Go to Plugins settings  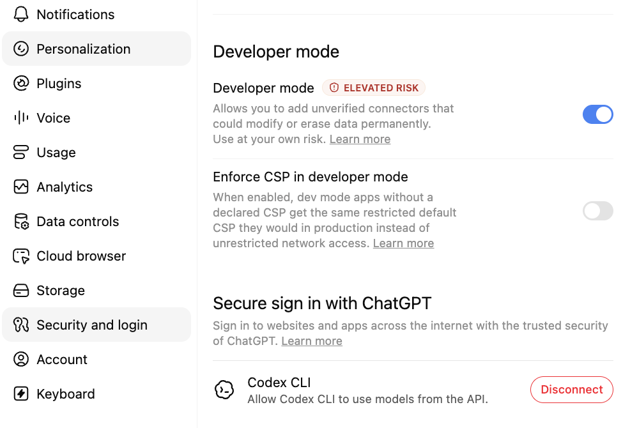tap(96, 84)
